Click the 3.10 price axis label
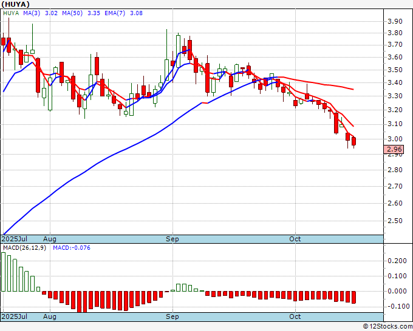The height and width of the screenshot is (331, 413). click(x=395, y=124)
